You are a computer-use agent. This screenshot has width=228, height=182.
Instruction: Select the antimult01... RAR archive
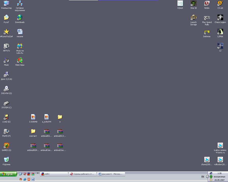(x=47, y=133)
